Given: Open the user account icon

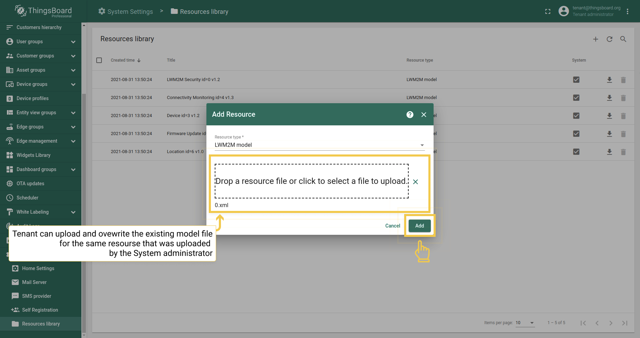Looking at the screenshot, I should (564, 11).
